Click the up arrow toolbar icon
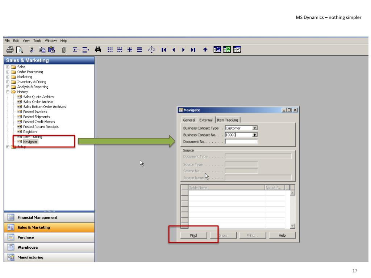Viewport: 371px width, 278px height. pyautogui.click(x=205, y=50)
